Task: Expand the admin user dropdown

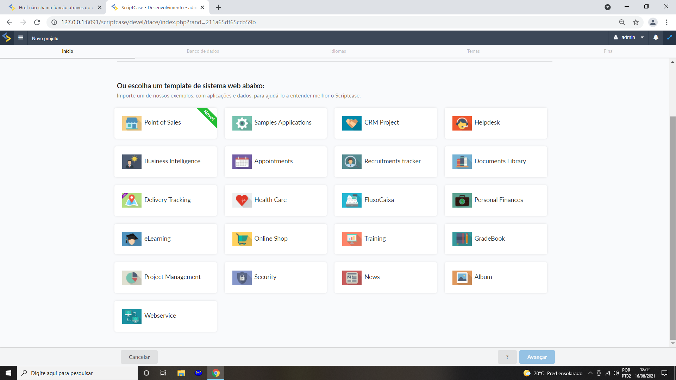Action: pyautogui.click(x=629, y=37)
